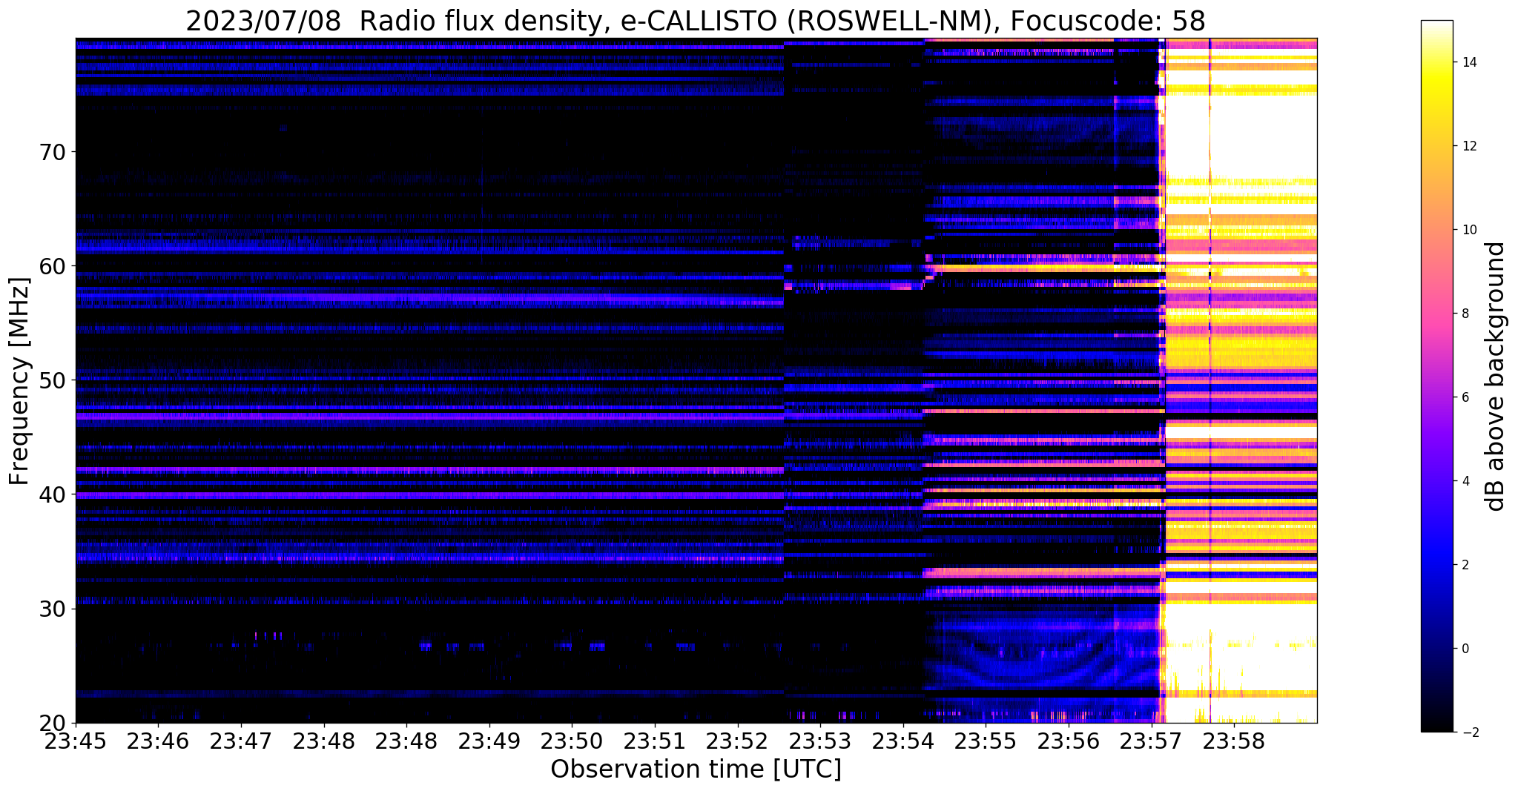Click the colorbar tick label 4
1518x791 pixels.
[1465, 481]
